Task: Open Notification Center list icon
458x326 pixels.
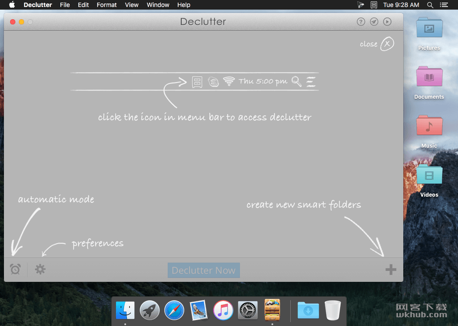Action: coord(444,5)
